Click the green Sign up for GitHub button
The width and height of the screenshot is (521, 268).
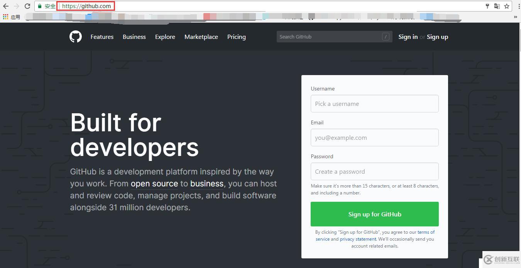tap(374, 214)
